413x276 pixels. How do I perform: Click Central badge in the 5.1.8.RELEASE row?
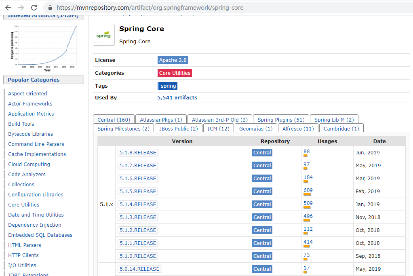click(x=262, y=153)
